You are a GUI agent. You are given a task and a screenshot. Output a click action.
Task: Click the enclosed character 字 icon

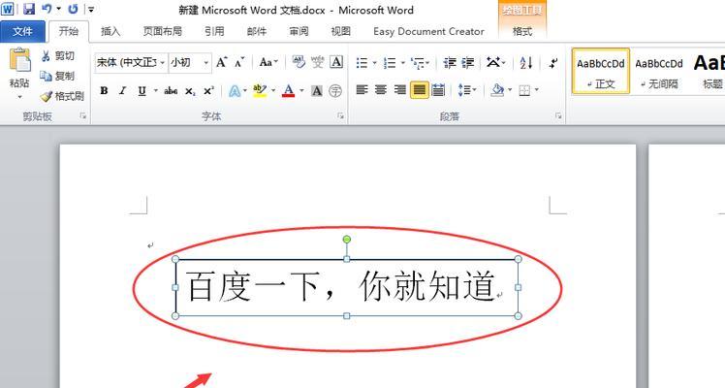coord(335,90)
